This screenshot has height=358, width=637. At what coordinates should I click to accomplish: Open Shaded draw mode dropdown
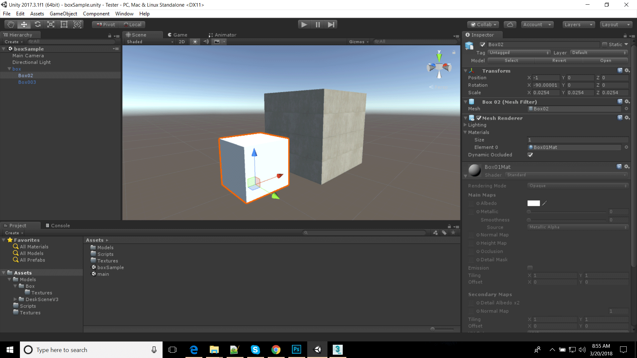pos(150,42)
